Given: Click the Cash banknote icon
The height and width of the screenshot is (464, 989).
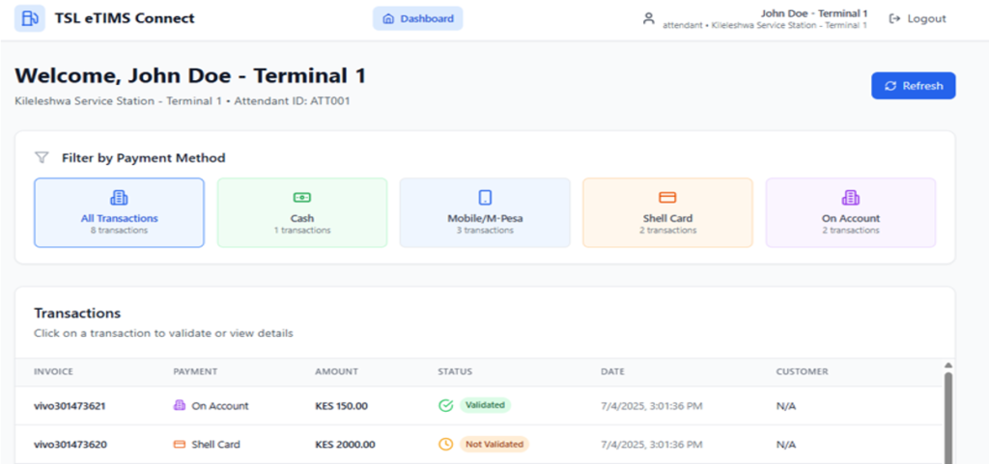Looking at the screenshot, I should tap(302, 198).
